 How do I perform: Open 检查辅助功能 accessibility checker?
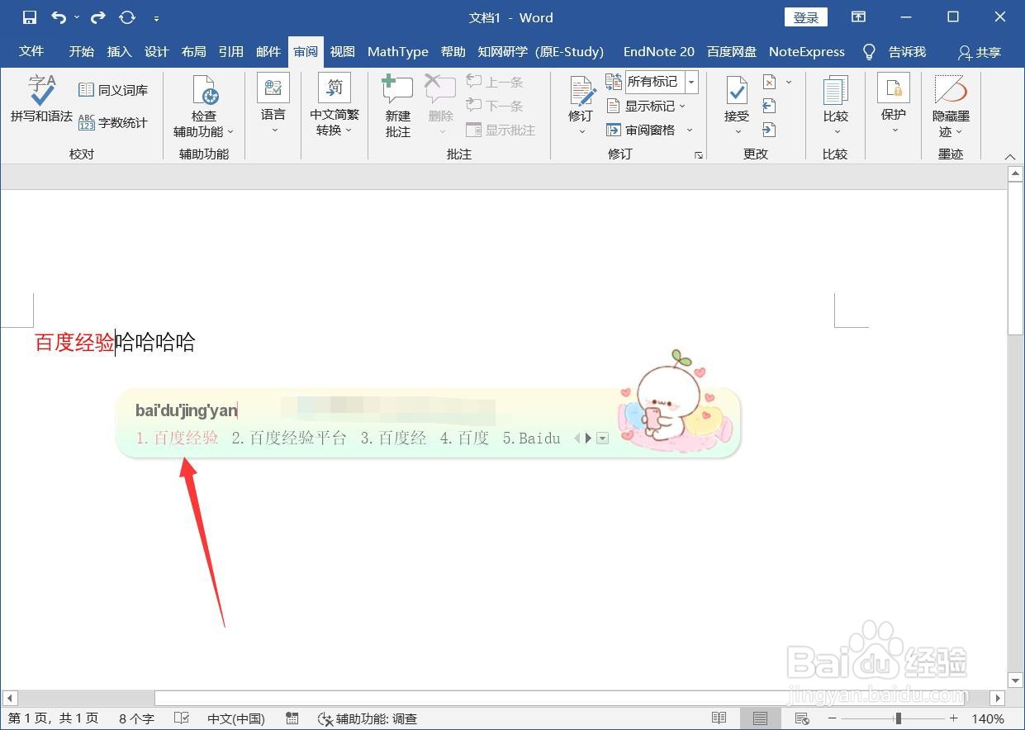[x=203, y=106]
